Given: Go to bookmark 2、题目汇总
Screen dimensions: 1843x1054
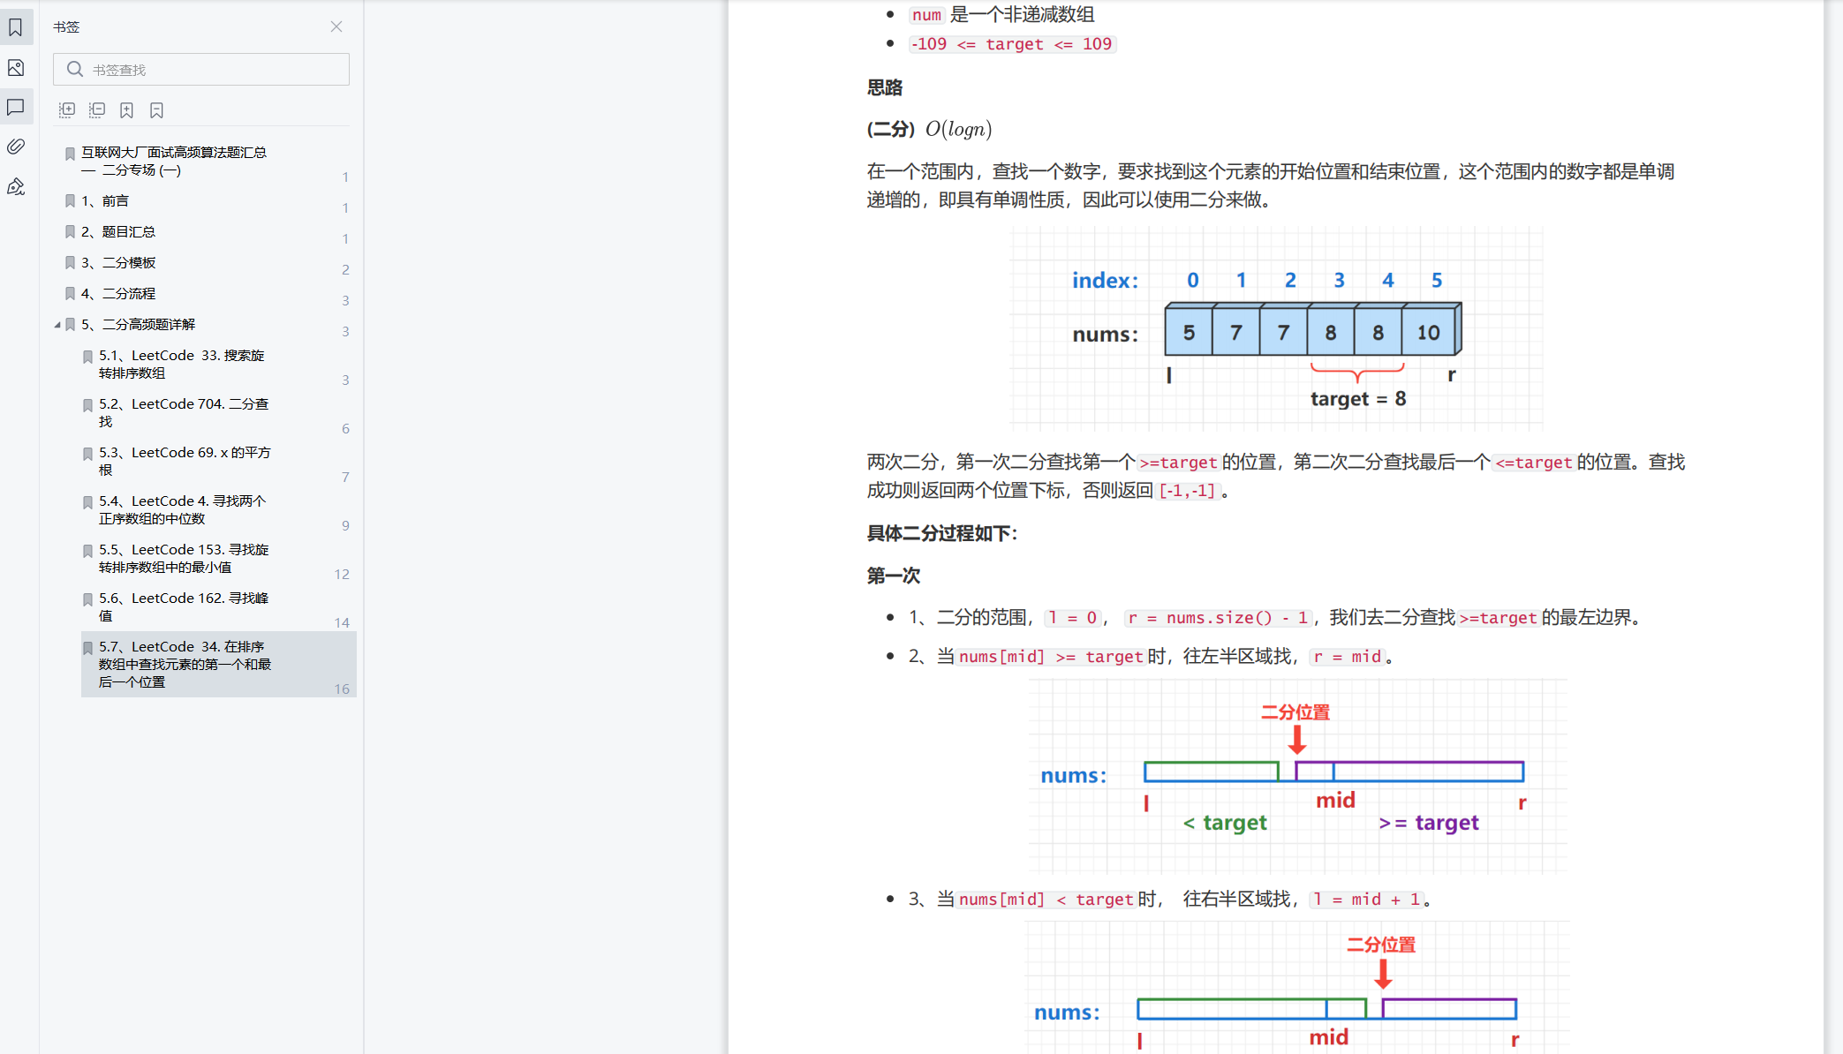Looking at the screenshot, I should click(x=118, y=232).
